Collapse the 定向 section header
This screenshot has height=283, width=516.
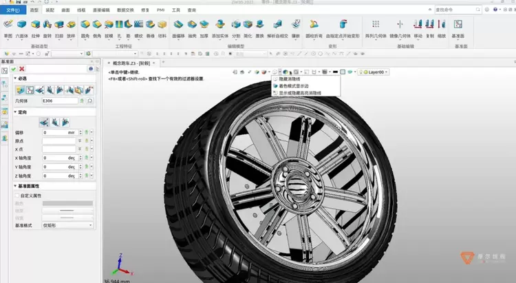point(16,112)
